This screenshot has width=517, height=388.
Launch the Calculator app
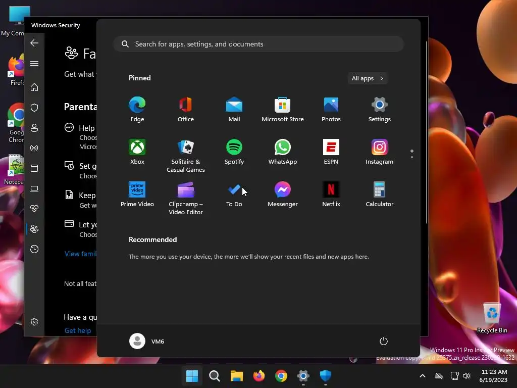pyautogui.click(x=380, y=195)
